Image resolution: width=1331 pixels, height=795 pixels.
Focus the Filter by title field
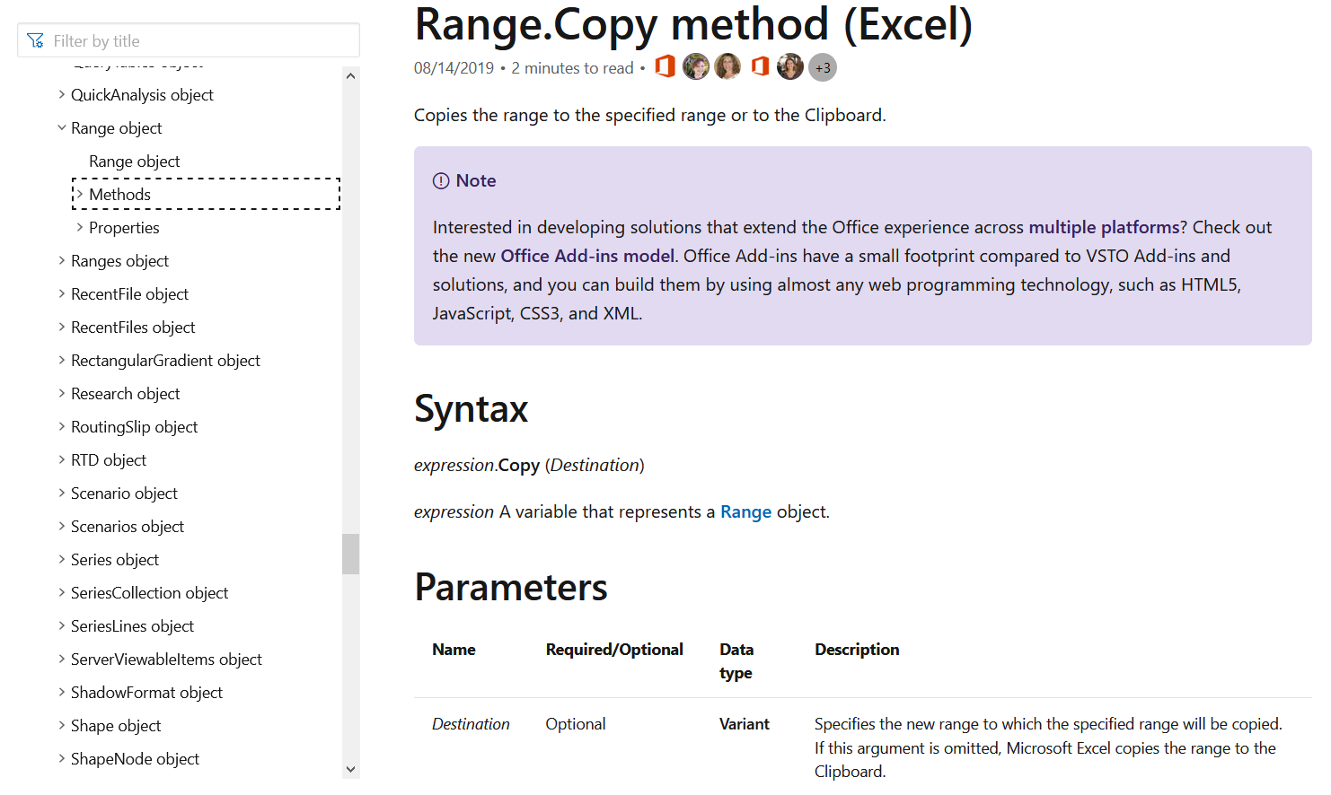coord(198,40)
